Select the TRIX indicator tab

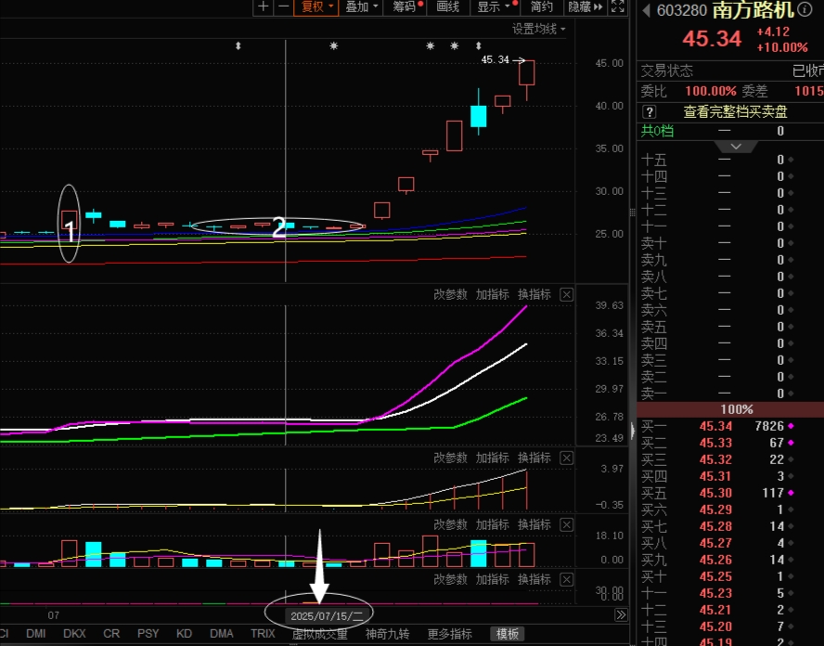263,634
